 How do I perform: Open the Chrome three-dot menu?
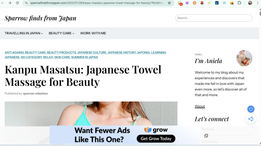[x=257, y=3]
